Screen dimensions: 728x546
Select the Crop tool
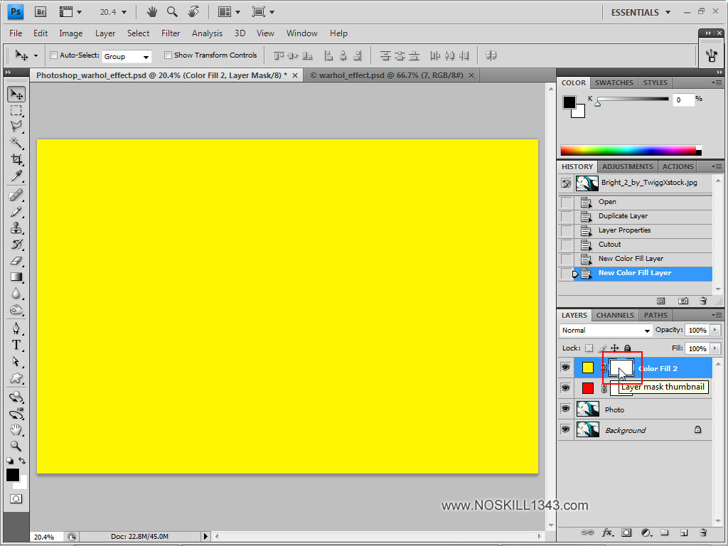16,159
